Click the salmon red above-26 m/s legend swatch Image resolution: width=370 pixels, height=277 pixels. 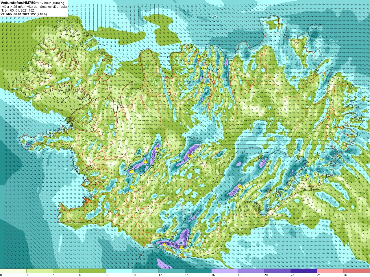click(x=357, y=271)
